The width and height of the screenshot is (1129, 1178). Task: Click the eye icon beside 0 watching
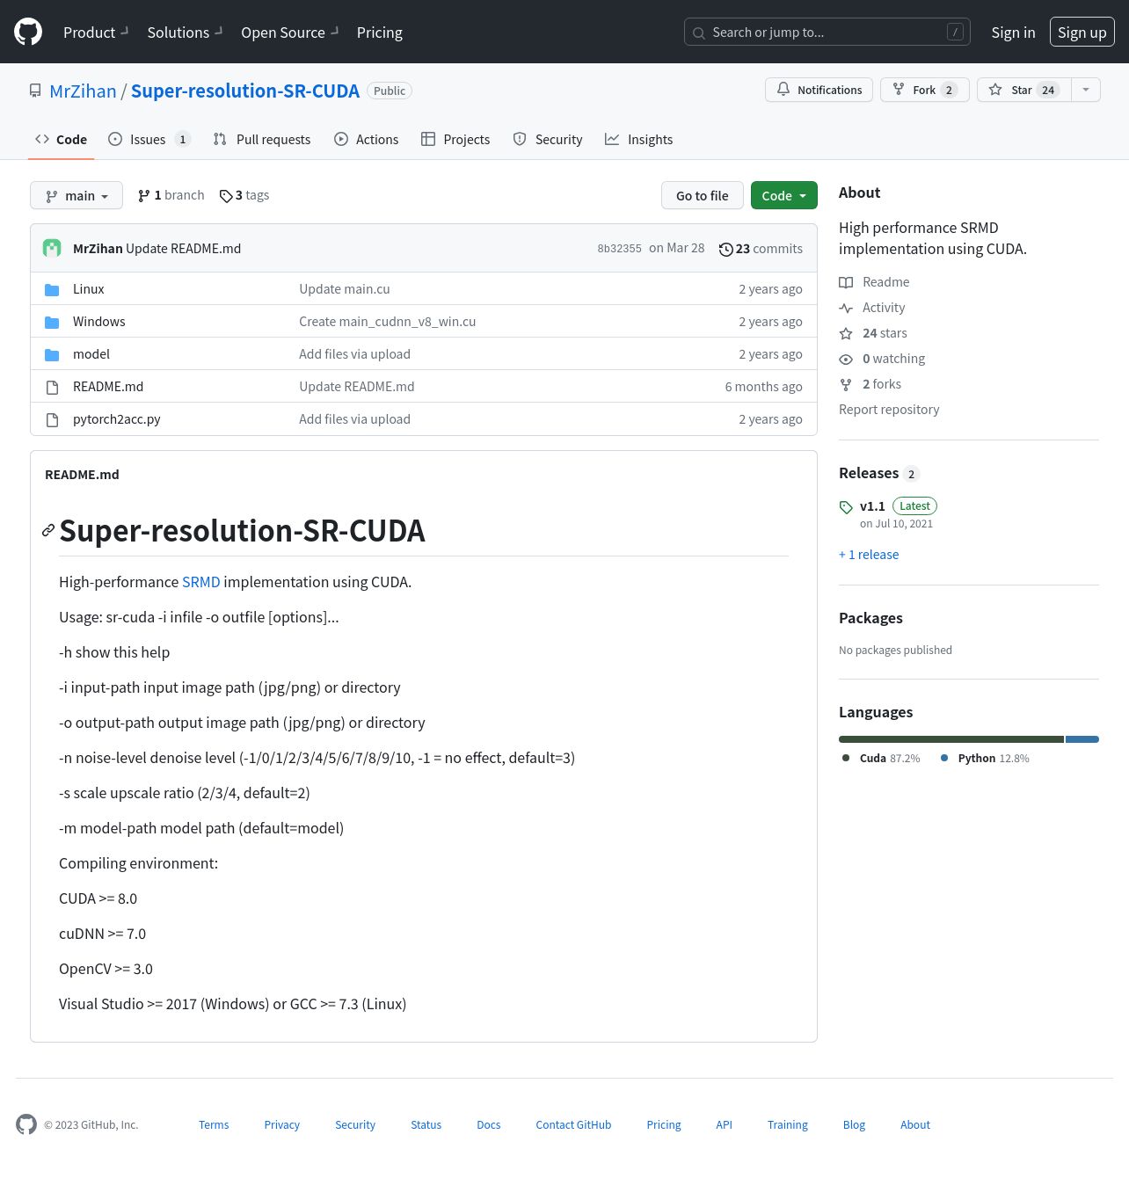[x=846, y=359]
